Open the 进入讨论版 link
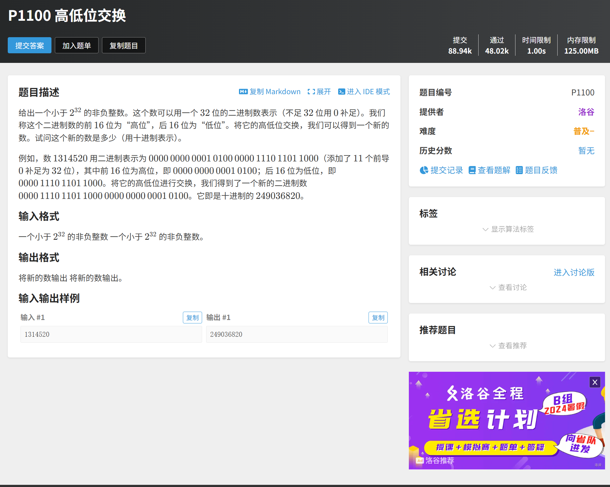The image size is (610, 487). tap(574, 272)
